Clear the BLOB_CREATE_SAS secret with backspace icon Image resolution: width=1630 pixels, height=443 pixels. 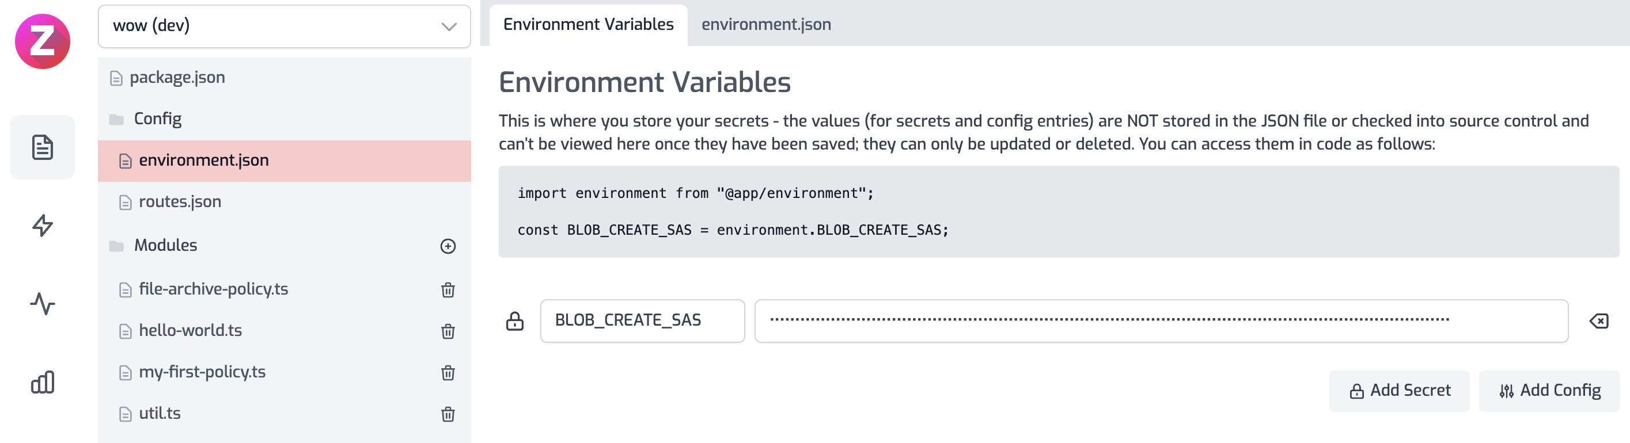tap(1598, 321)
